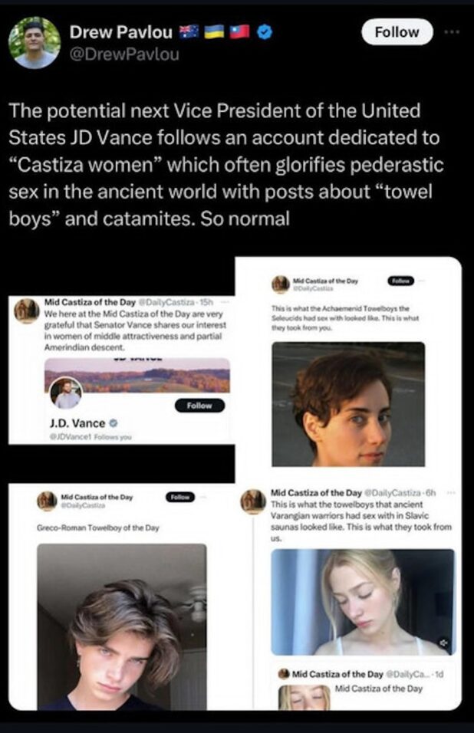Image resolution: width=474 pixels, height=733 pixels.
Task: Click the avatar on the Greco-Roman Towelboy post
Action: [48, 501]
